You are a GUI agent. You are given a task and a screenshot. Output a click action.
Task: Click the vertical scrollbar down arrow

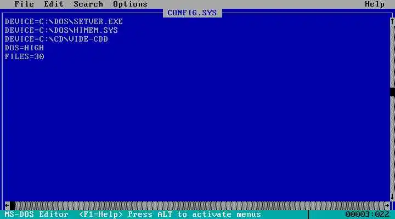coord(392,197)
